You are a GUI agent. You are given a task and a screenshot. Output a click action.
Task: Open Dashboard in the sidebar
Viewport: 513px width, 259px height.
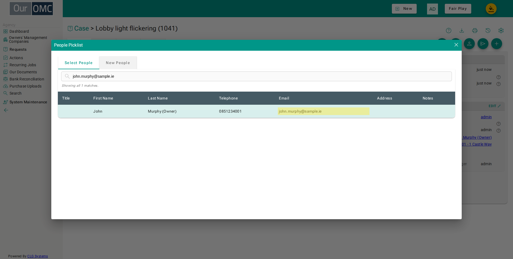click(x=19, y=31)
